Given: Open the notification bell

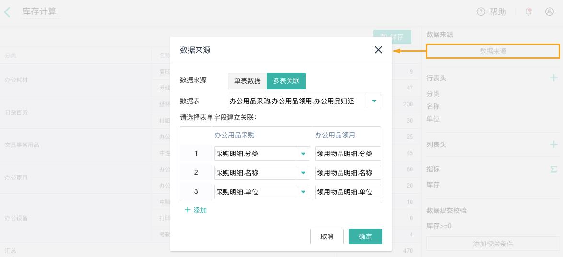Looking at the screenshot, I should tap(528, 12).
